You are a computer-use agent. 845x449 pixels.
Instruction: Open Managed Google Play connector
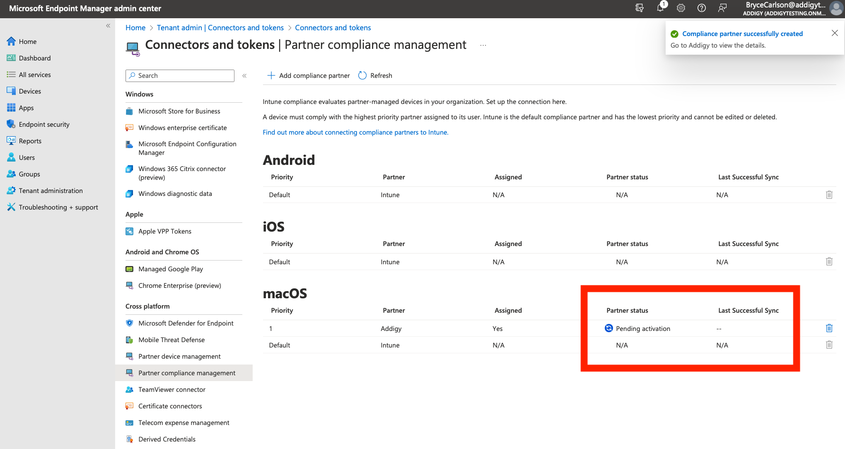pos(171,269)
